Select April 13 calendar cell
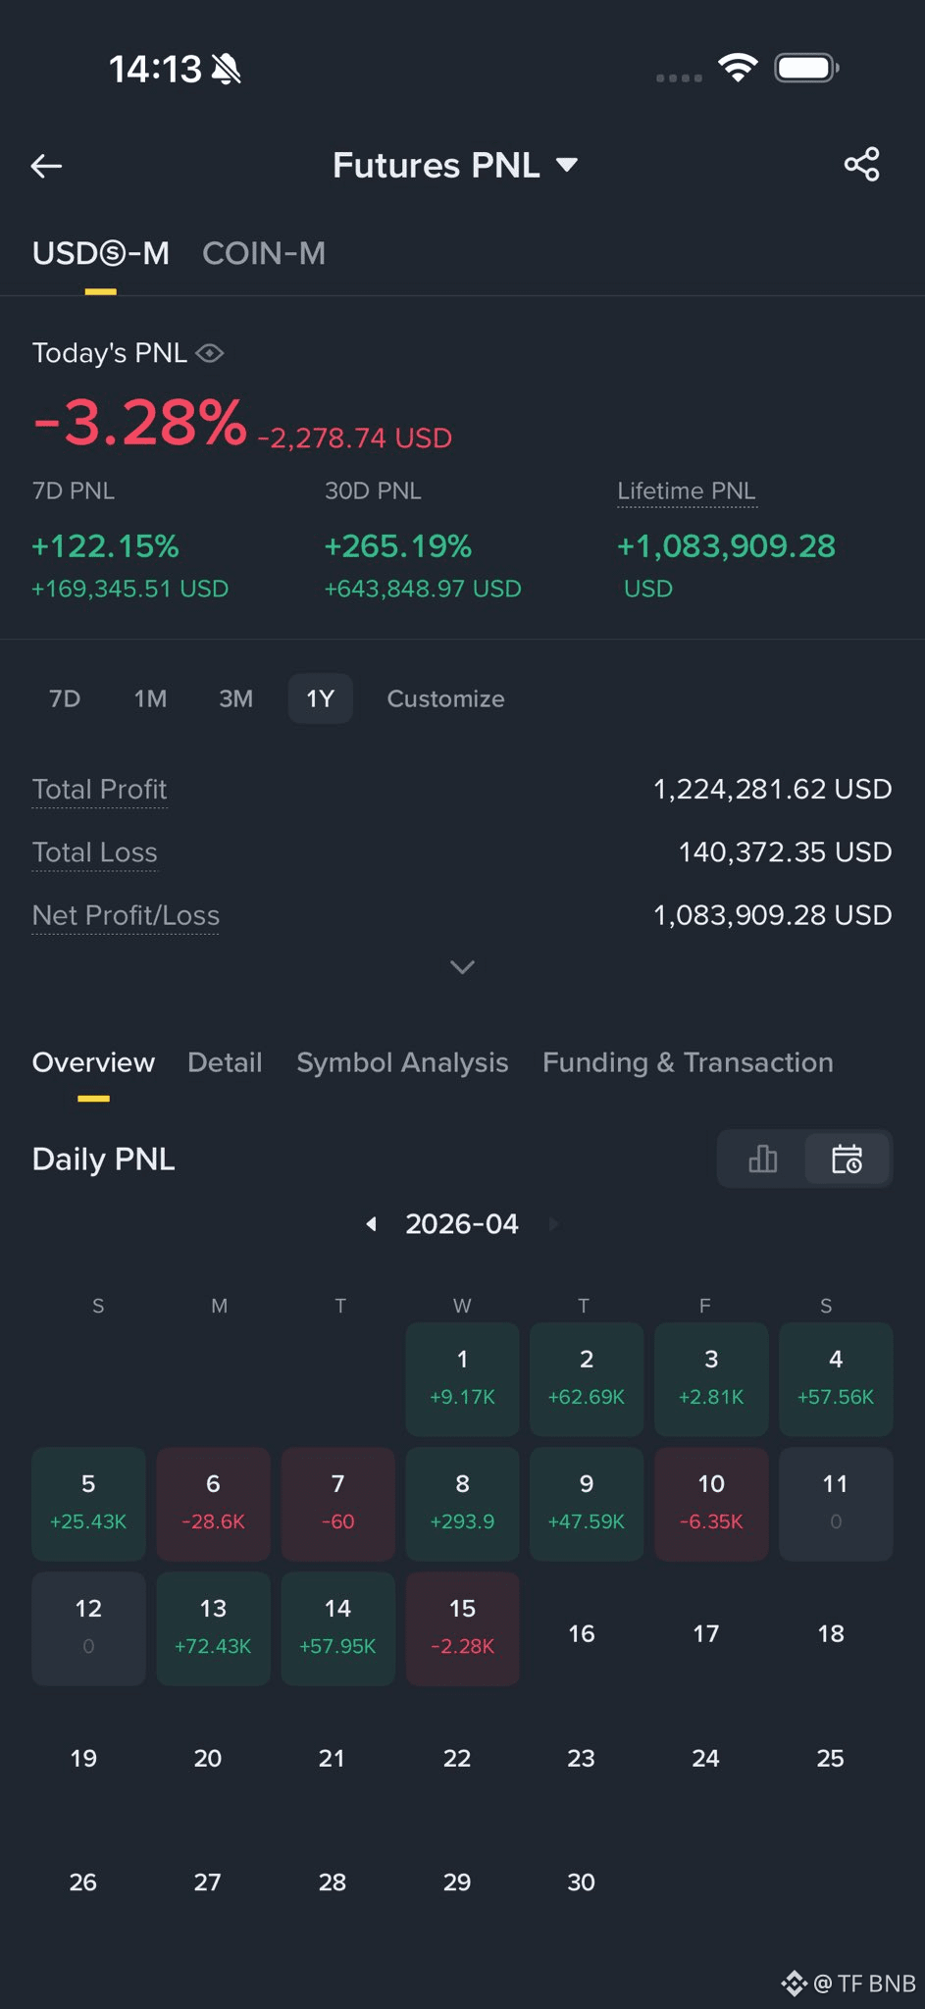 pyautogui.click(x=213, y=1628)
